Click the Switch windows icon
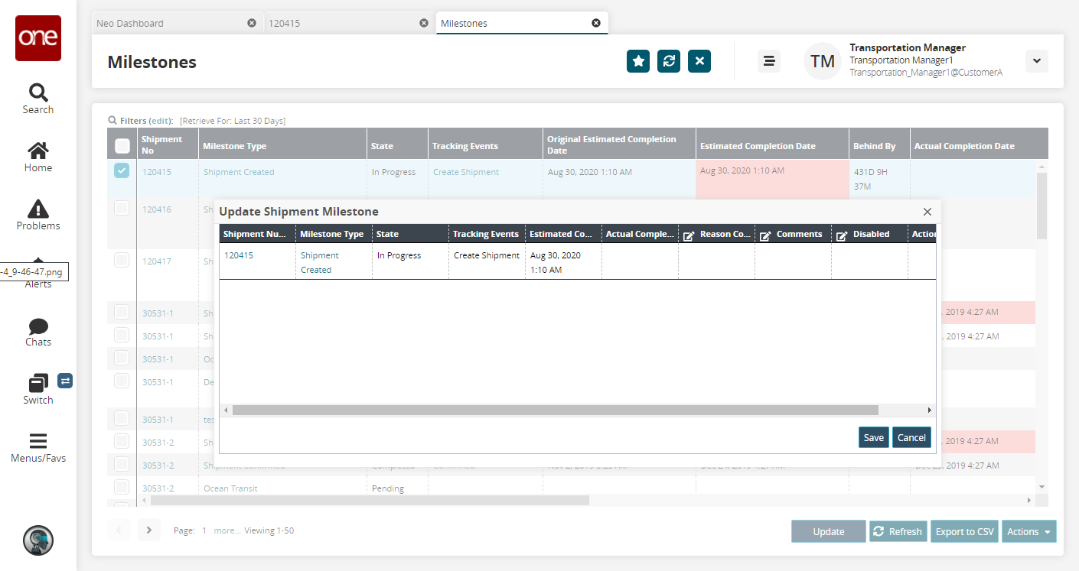The height and width of the screenshot is (571, 1079). pos(37,384)
